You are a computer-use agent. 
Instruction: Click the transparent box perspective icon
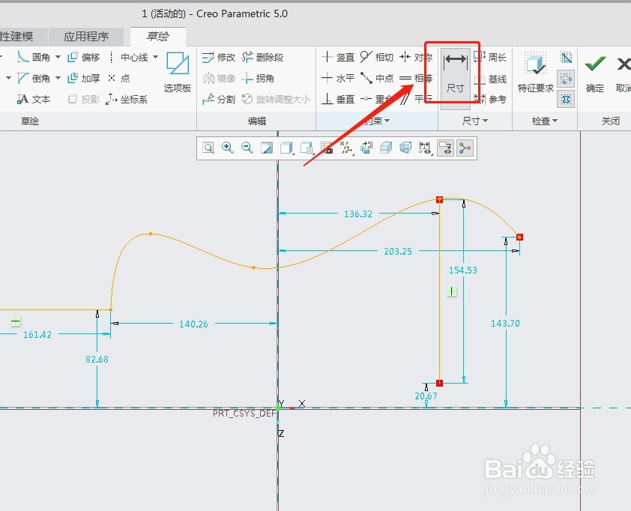click(x=405, y=148)
